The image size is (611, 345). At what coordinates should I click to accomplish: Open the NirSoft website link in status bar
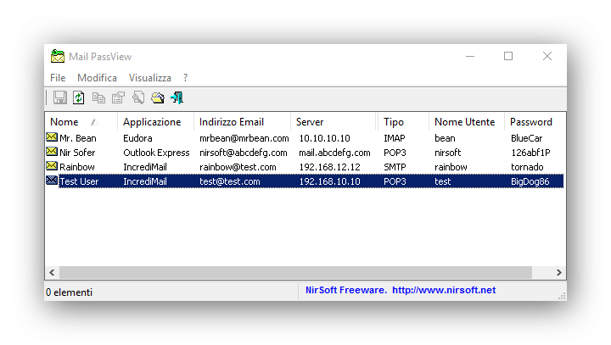[444, 290]
